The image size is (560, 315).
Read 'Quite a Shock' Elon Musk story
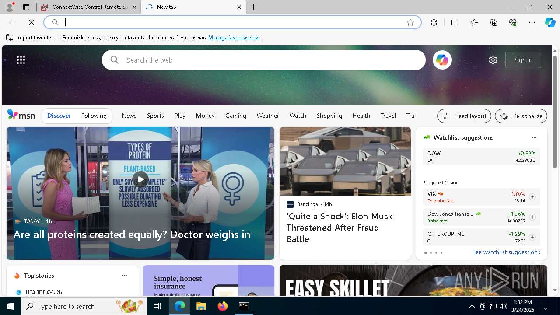point(339,227)
